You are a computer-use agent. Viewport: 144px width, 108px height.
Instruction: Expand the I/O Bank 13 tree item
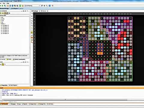(1, 25)
